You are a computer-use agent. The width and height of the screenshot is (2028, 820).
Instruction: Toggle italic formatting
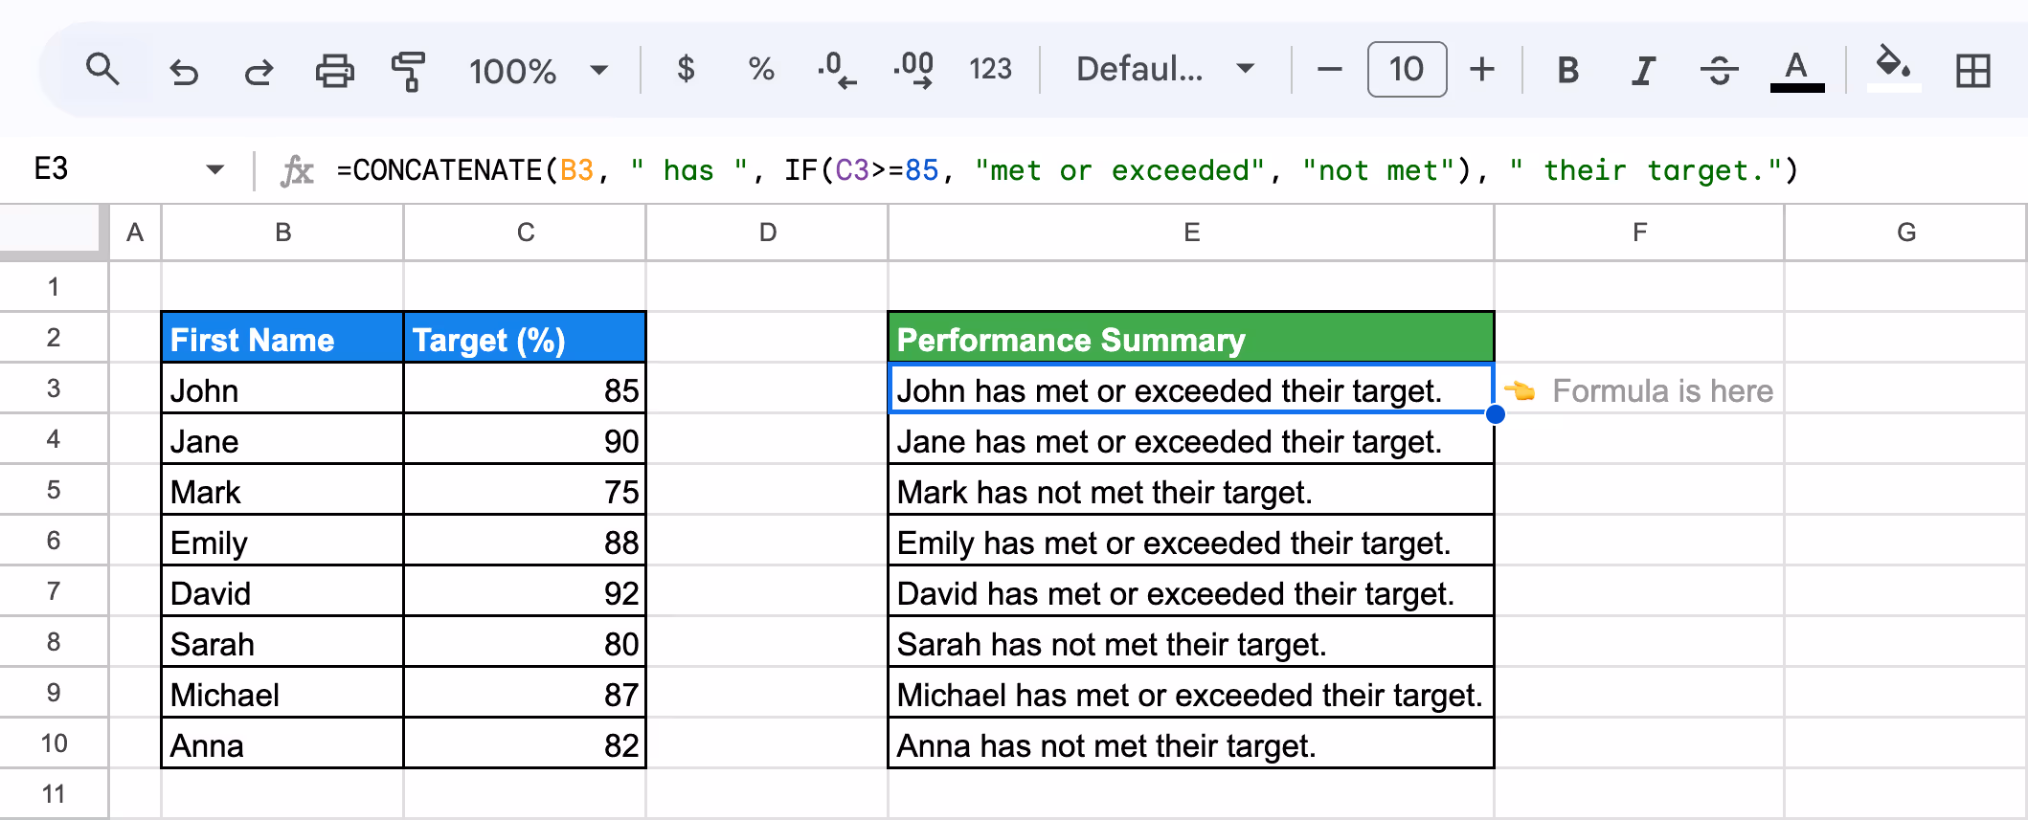(x=1643, y=70)
